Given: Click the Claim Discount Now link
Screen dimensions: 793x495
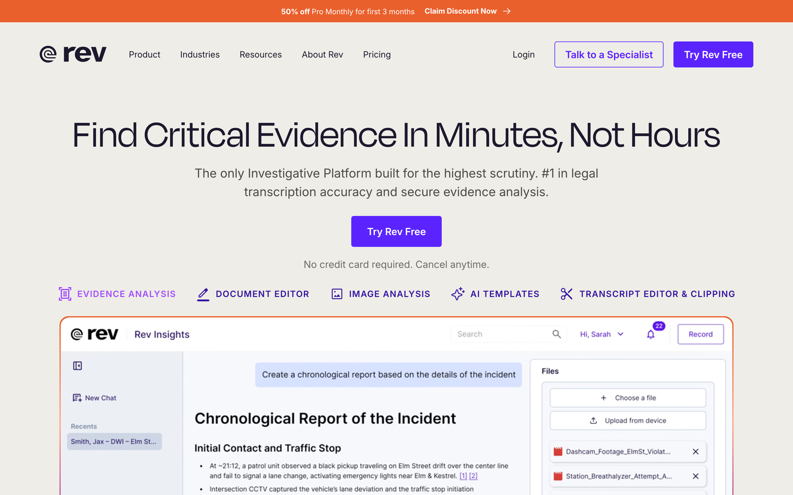Looking at the screenshot, I should click(x=468, y=11).
